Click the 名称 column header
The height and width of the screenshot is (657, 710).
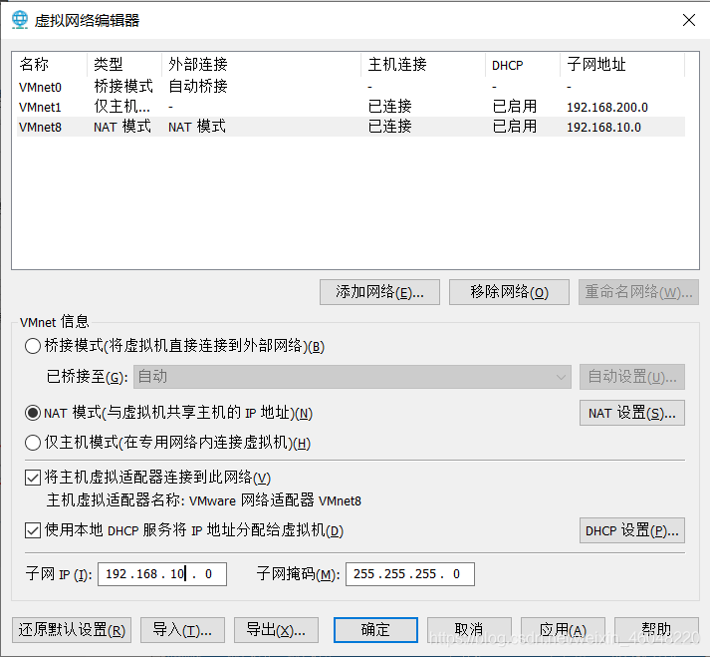pyautogui.click(x=50, y=65)
